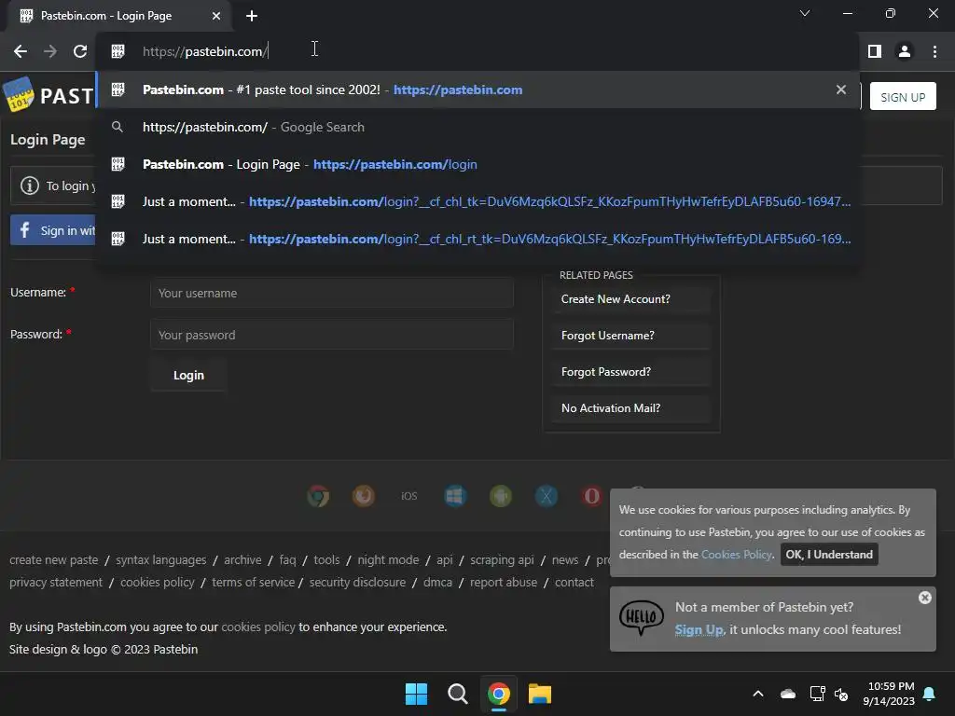The width and height of the screenshot is (955, 716).
Task: Toggle the browser side panel icon
Action: (x=875, y=51)
